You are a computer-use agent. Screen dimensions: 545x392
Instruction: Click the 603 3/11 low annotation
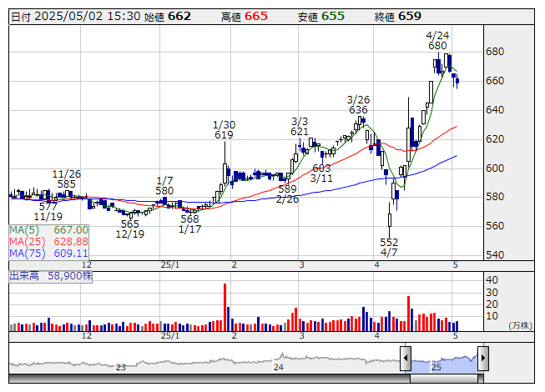tap(321, 173)
